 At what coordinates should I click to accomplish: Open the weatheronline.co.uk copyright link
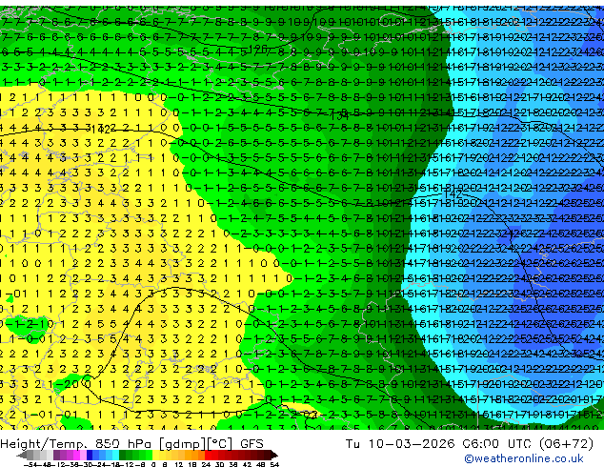tap(524, 458)
